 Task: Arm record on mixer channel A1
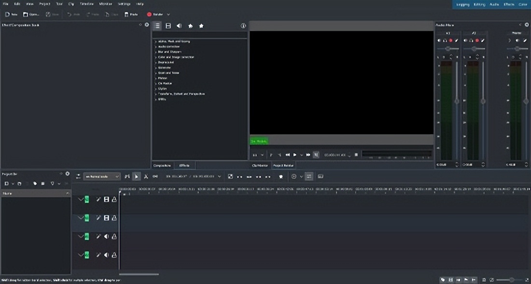click(451, 41)
